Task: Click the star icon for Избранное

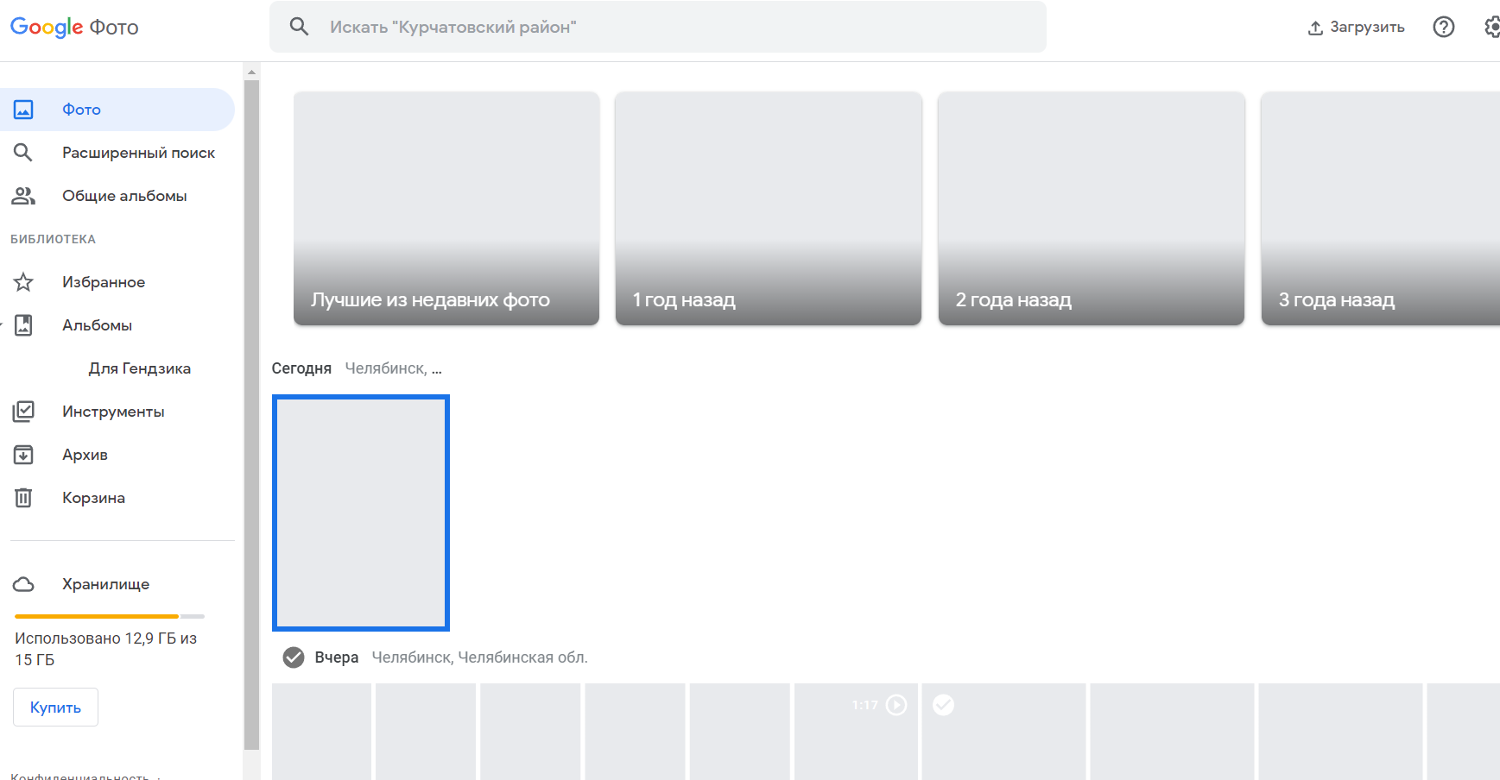Action: click(23, 282)
